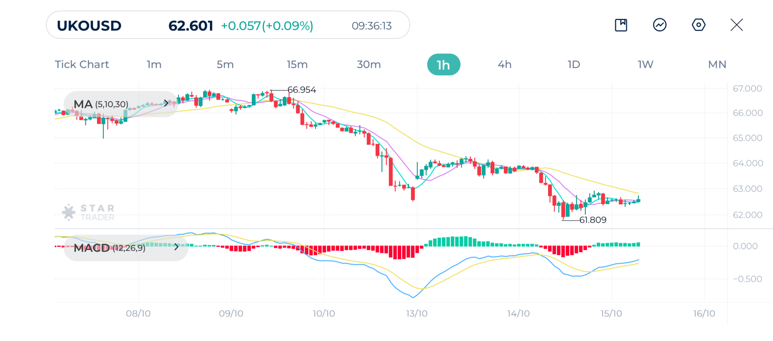Close the chart with X icon
This screenshot has height=341, width=773.
coord(736,25)
